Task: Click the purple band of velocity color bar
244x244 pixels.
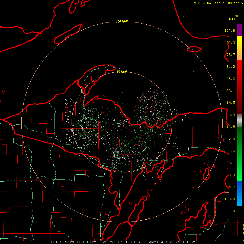Action: tap(239, 30)
